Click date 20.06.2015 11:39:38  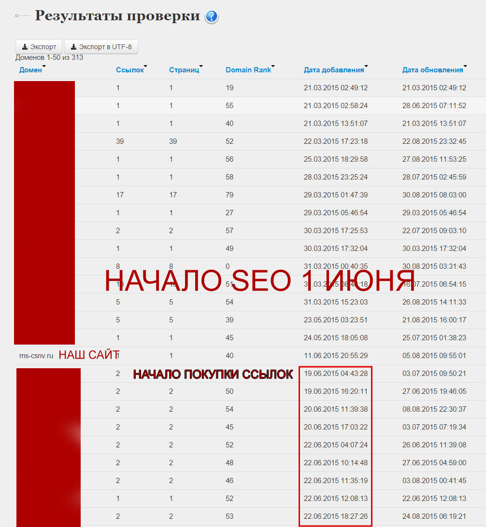(x=336, y=409)
